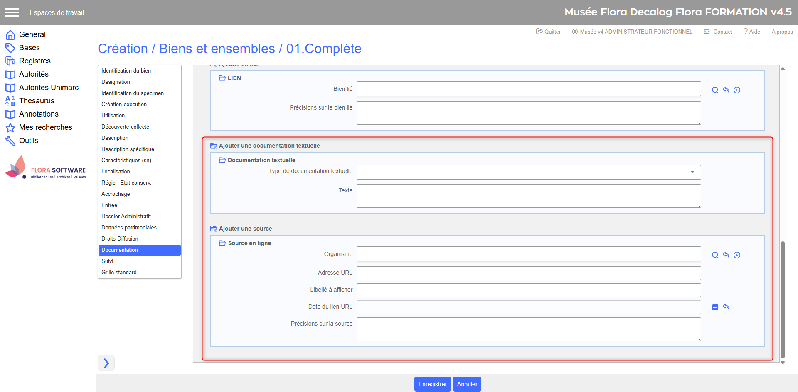Click into the Adresse URL input field

pos(528,273)
